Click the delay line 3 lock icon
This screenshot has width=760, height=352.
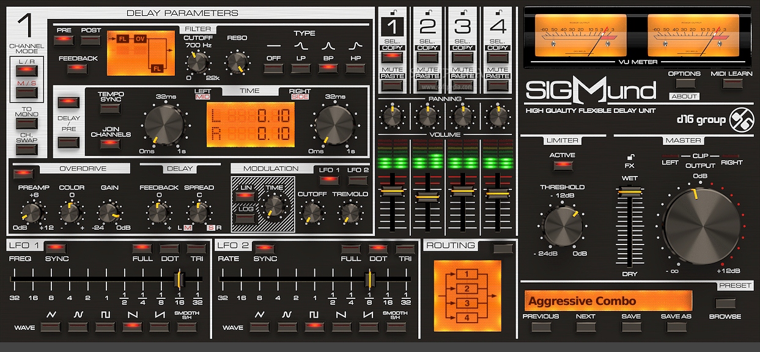click(x=463, y=11)
